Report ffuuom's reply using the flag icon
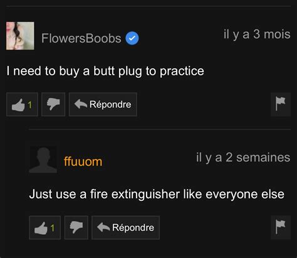This screenshot has height=258, width=297. coord(281,227)
